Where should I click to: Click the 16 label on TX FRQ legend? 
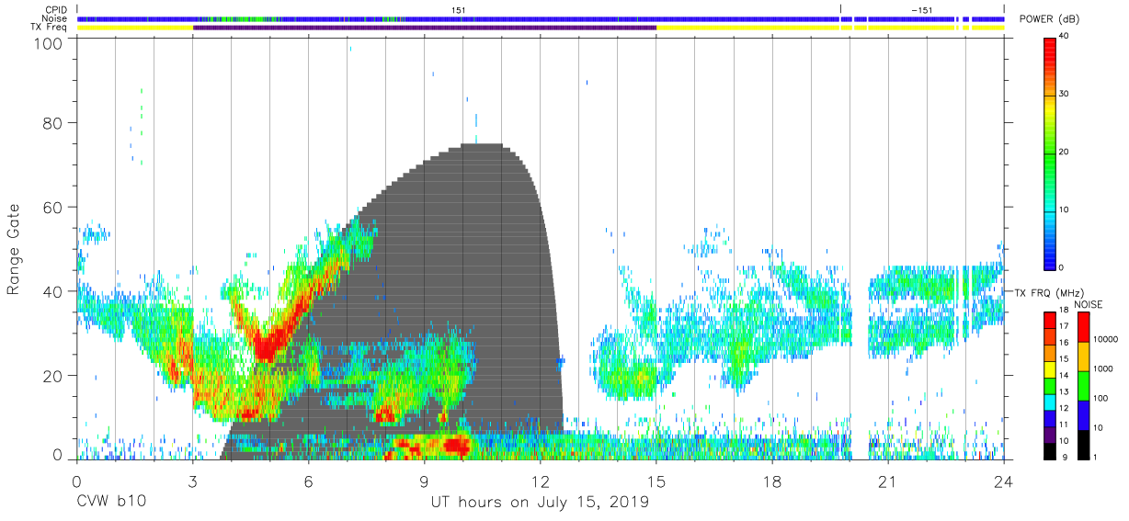tap(1063, 344)
